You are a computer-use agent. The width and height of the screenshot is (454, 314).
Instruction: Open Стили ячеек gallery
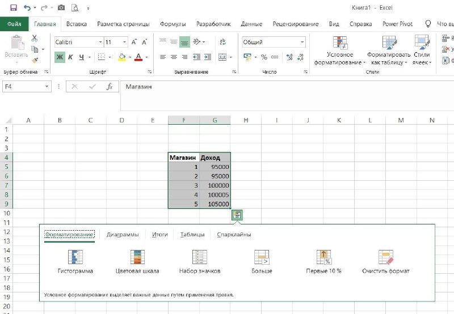point(422,50)
